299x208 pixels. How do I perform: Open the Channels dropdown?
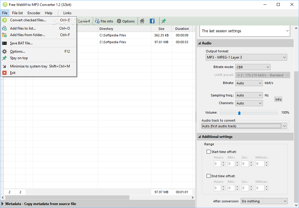(249, 103)
